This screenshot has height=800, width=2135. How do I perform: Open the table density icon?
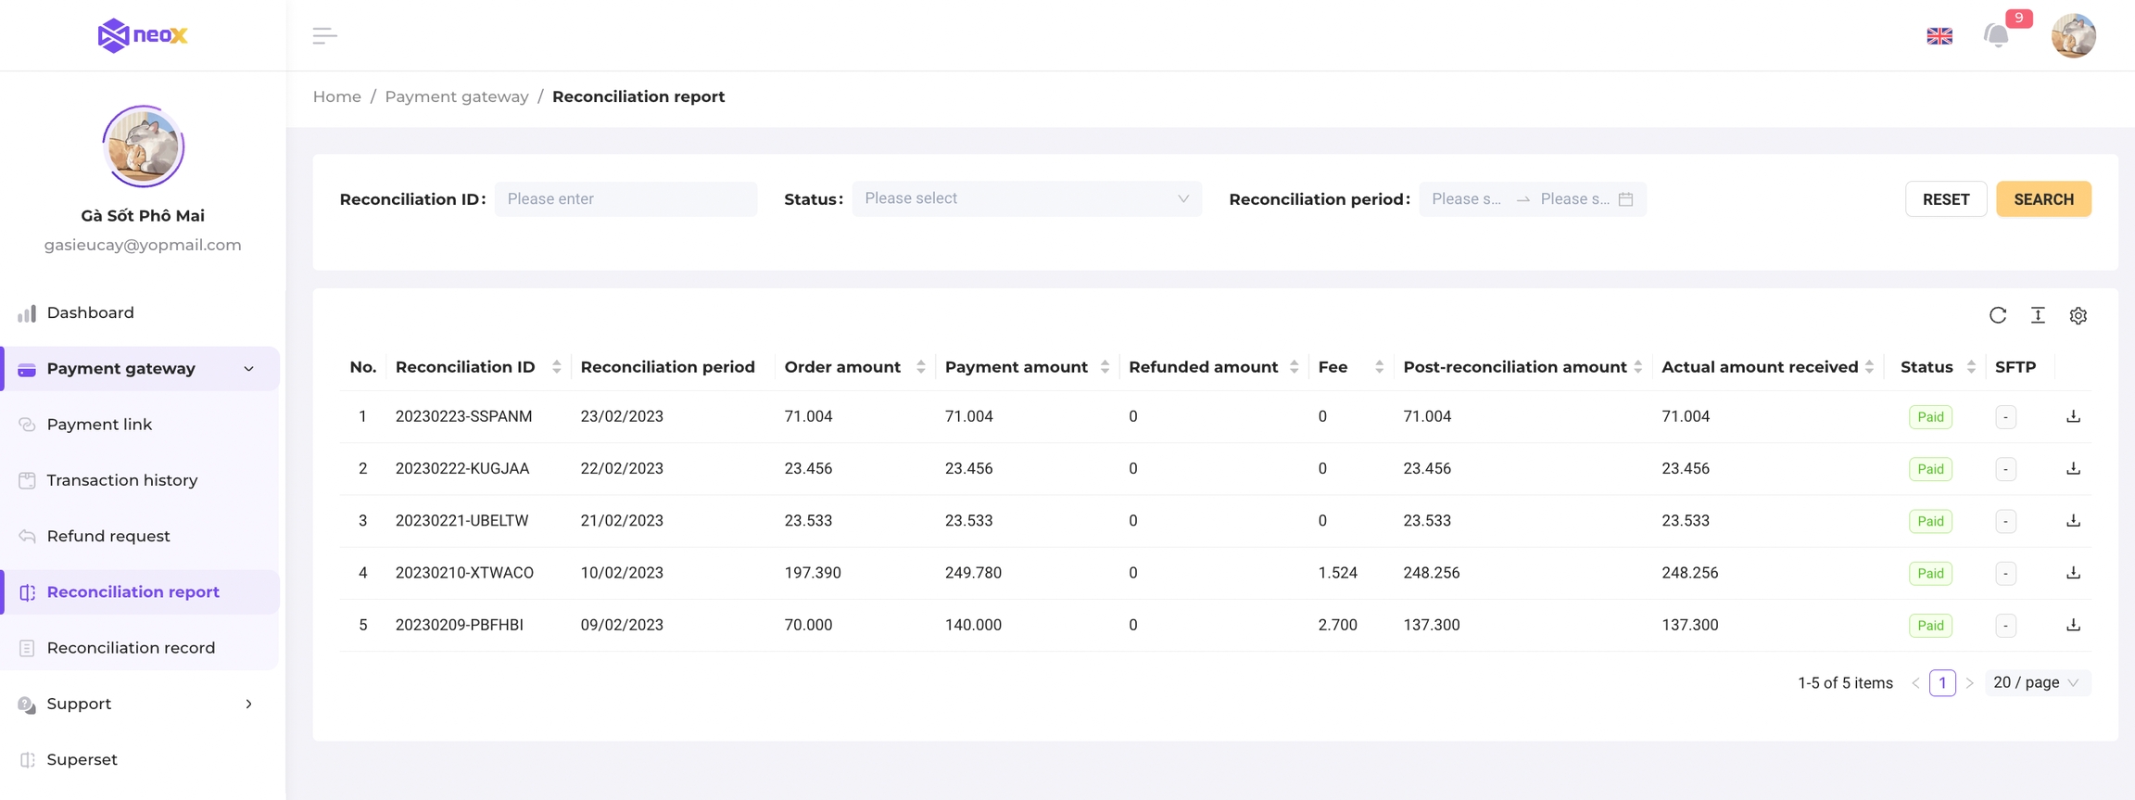2038,315
